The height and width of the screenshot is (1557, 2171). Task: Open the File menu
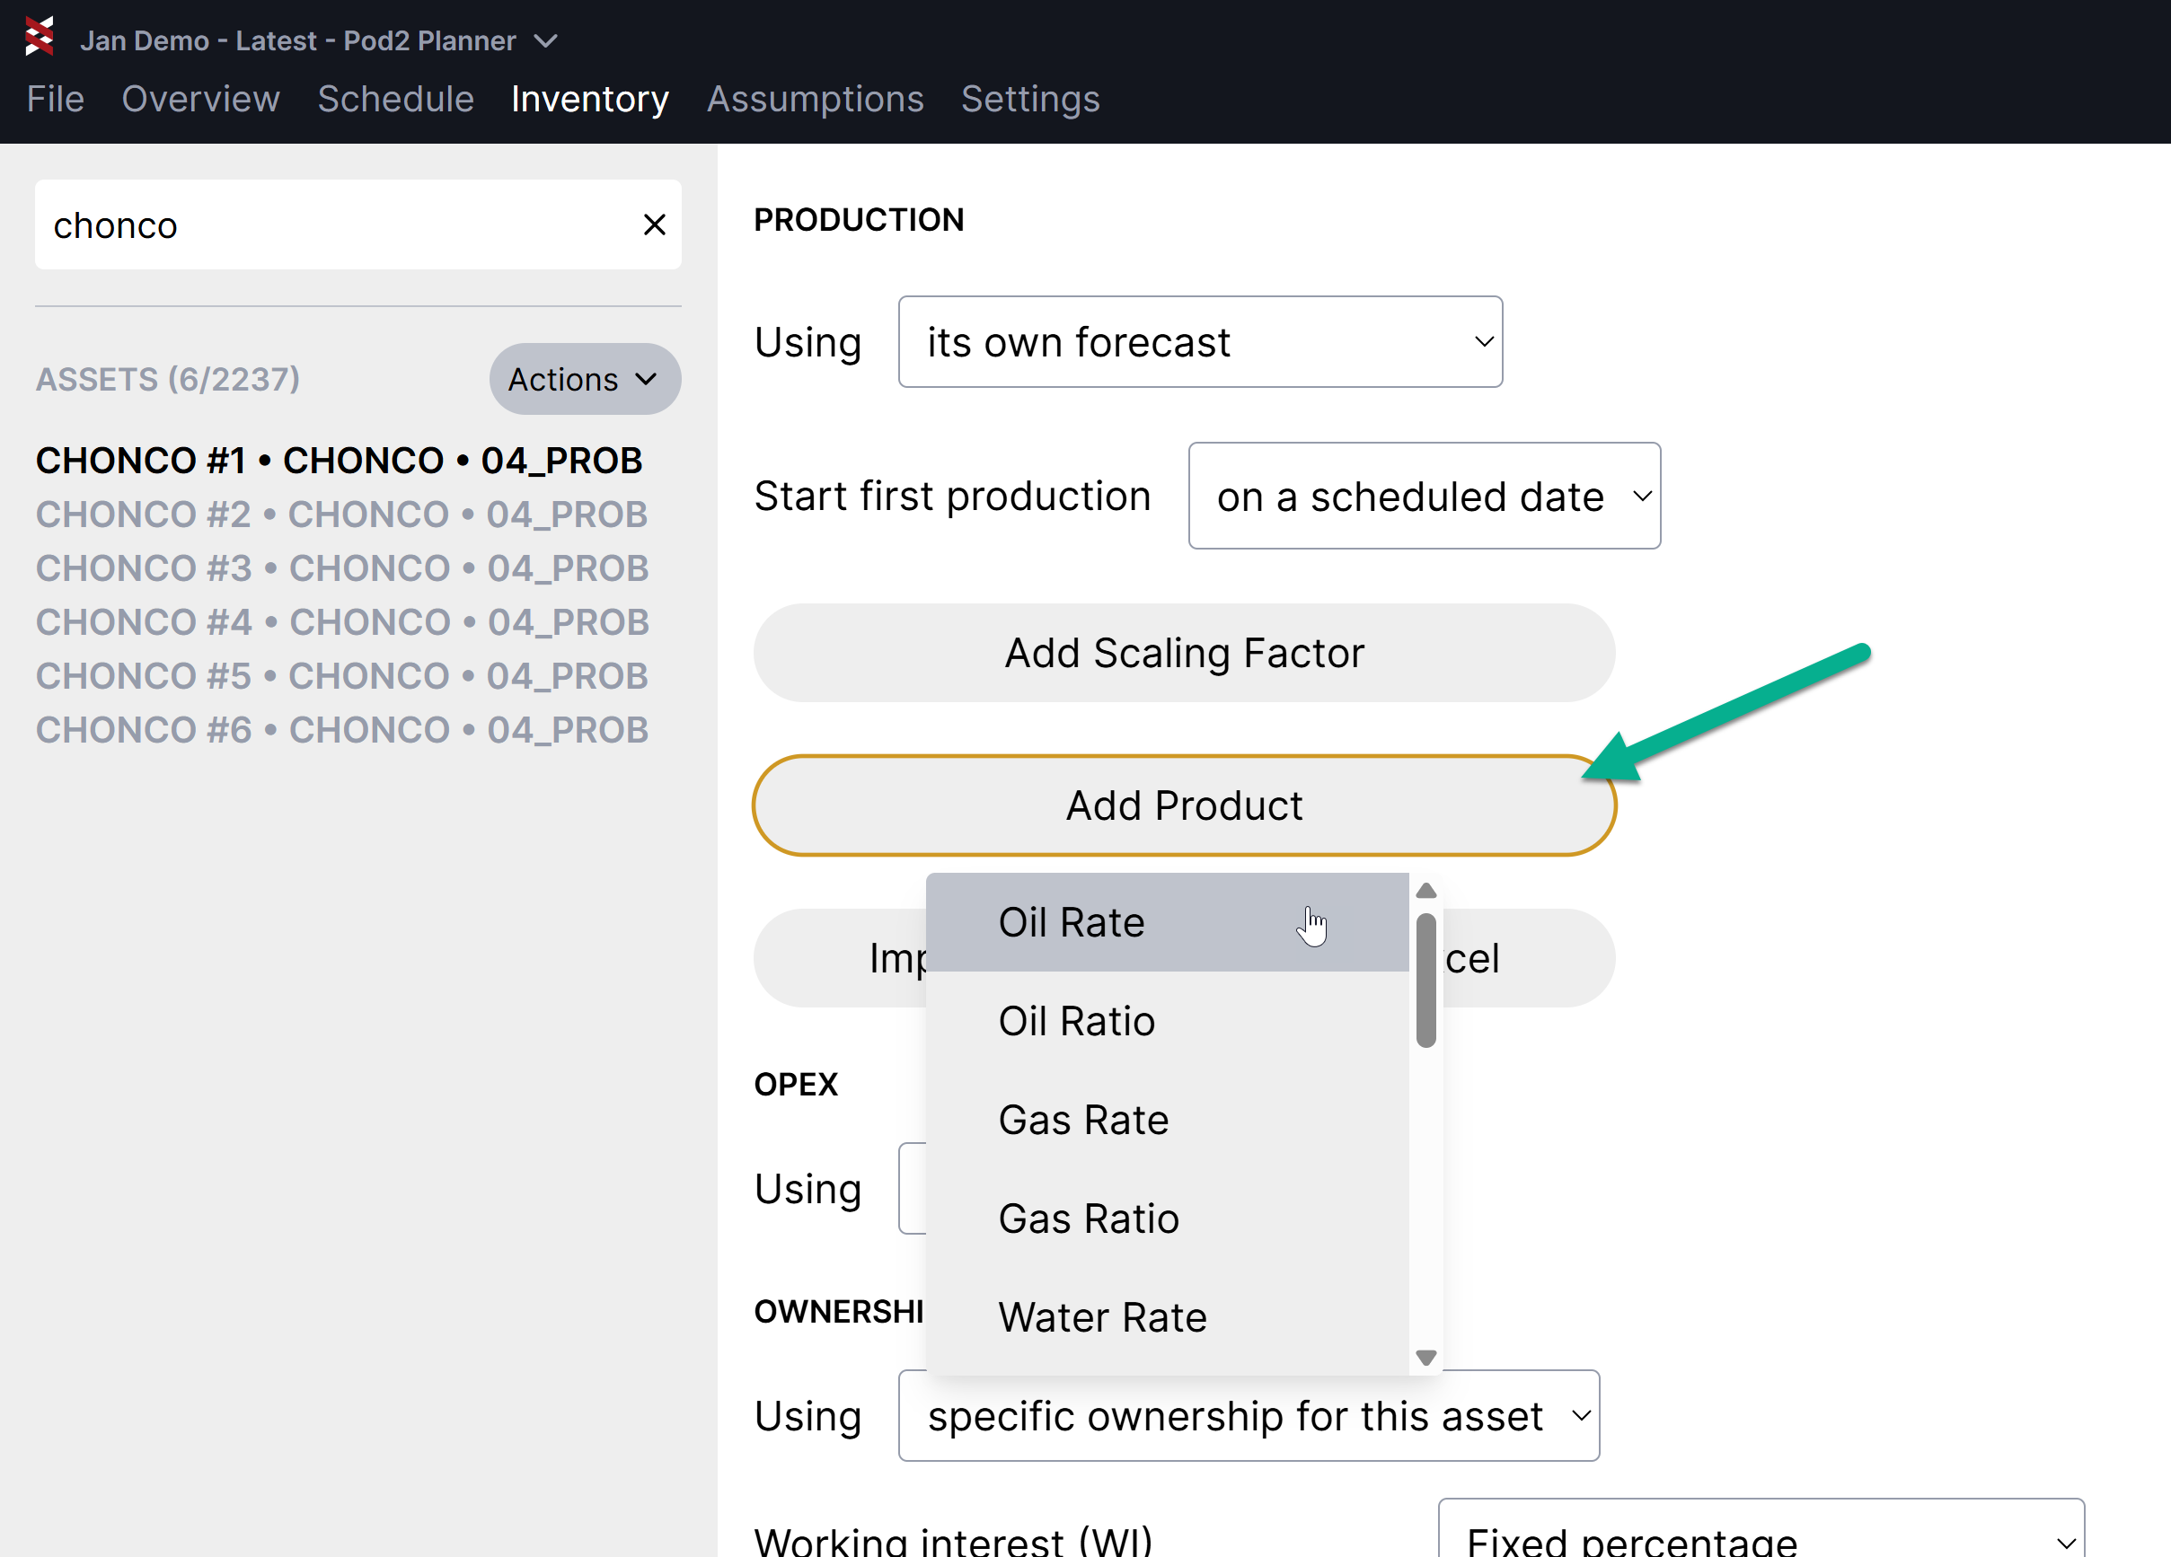point(56,100)
